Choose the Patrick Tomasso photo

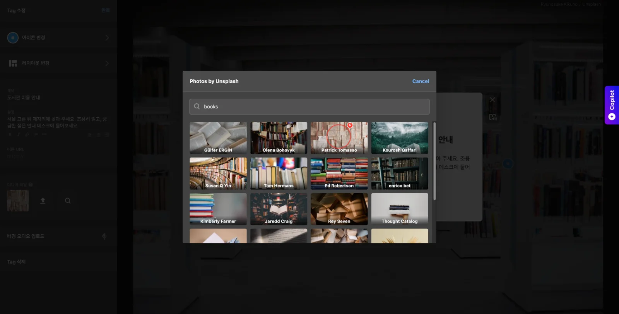[x=339, y=138]
